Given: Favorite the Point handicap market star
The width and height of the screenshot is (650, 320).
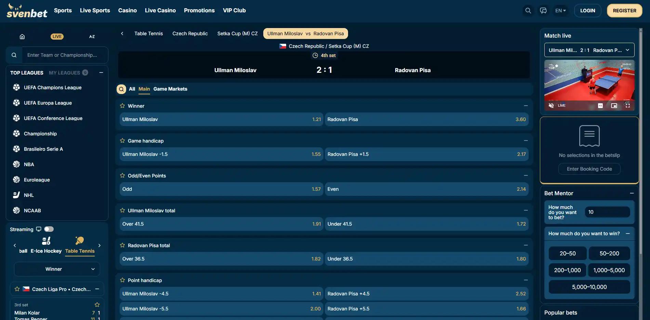Looking at the screenshot, I should (x=122, y=280).
